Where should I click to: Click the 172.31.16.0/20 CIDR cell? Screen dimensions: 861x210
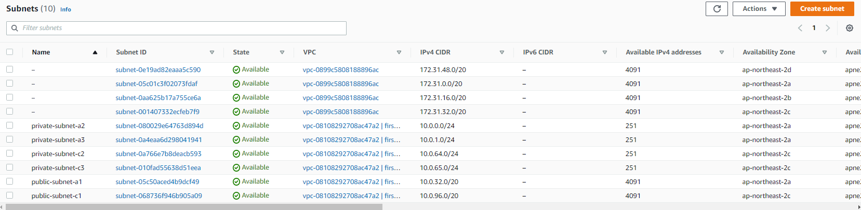pos(443,97)
